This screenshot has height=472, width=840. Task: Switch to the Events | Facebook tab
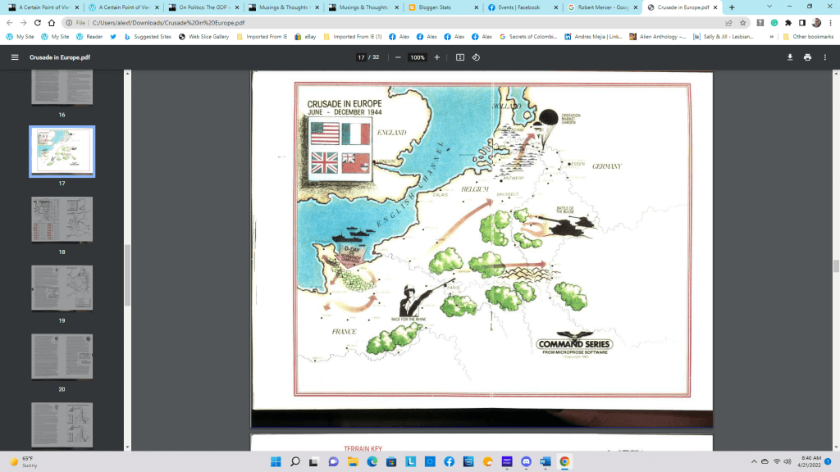tap(518, 7)
